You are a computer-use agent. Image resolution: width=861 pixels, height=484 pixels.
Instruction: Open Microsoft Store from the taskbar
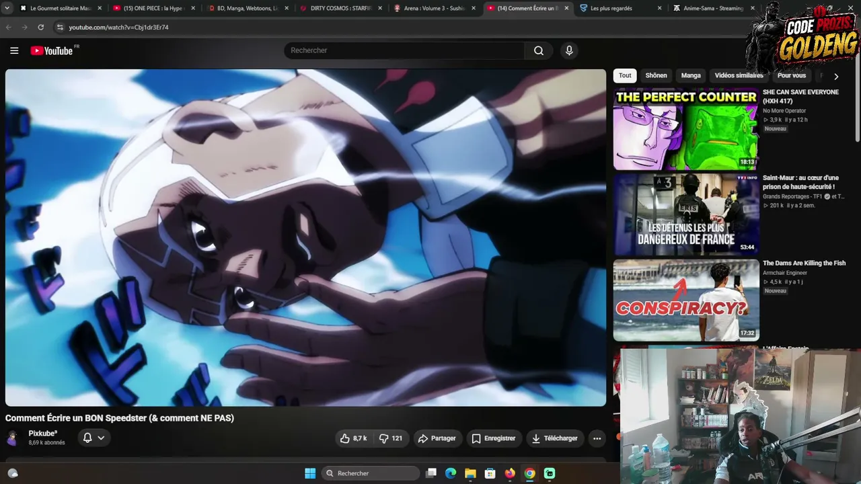click(x=490, y=473)
